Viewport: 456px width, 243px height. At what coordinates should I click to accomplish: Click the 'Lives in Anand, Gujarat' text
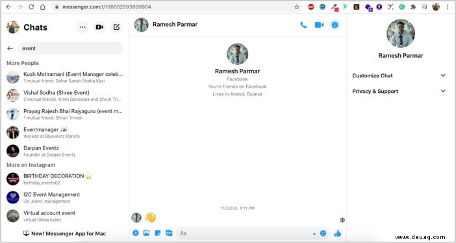237,94
